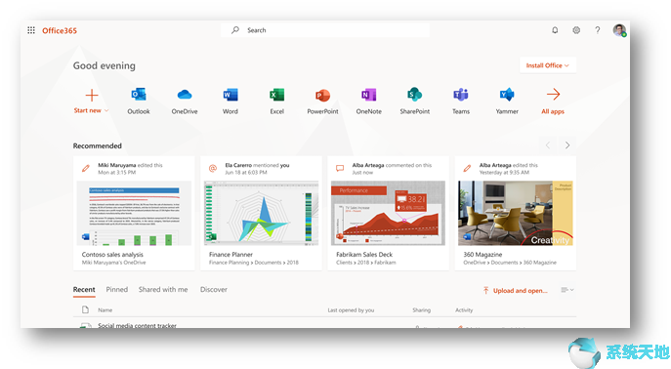Show next recommended items arrow

[567, 145]
